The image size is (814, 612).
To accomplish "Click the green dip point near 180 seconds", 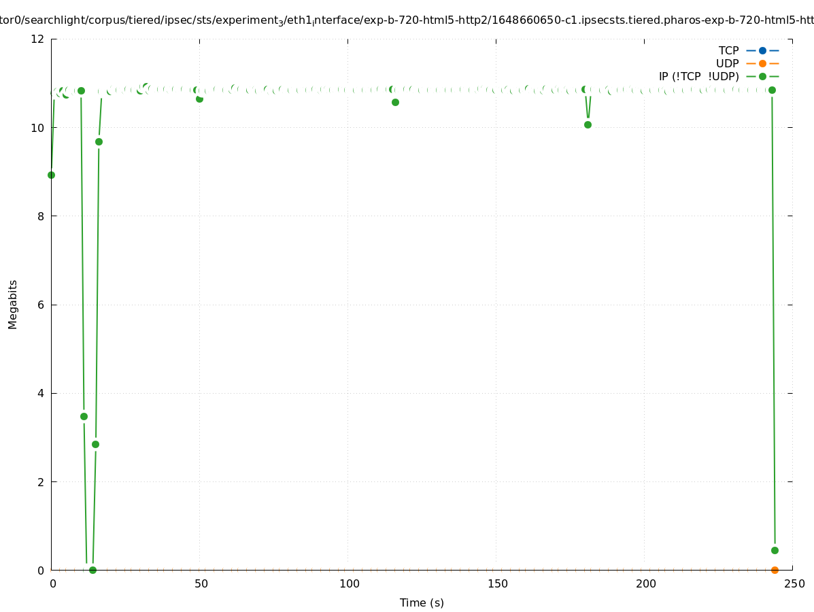I will click(588, 124).
